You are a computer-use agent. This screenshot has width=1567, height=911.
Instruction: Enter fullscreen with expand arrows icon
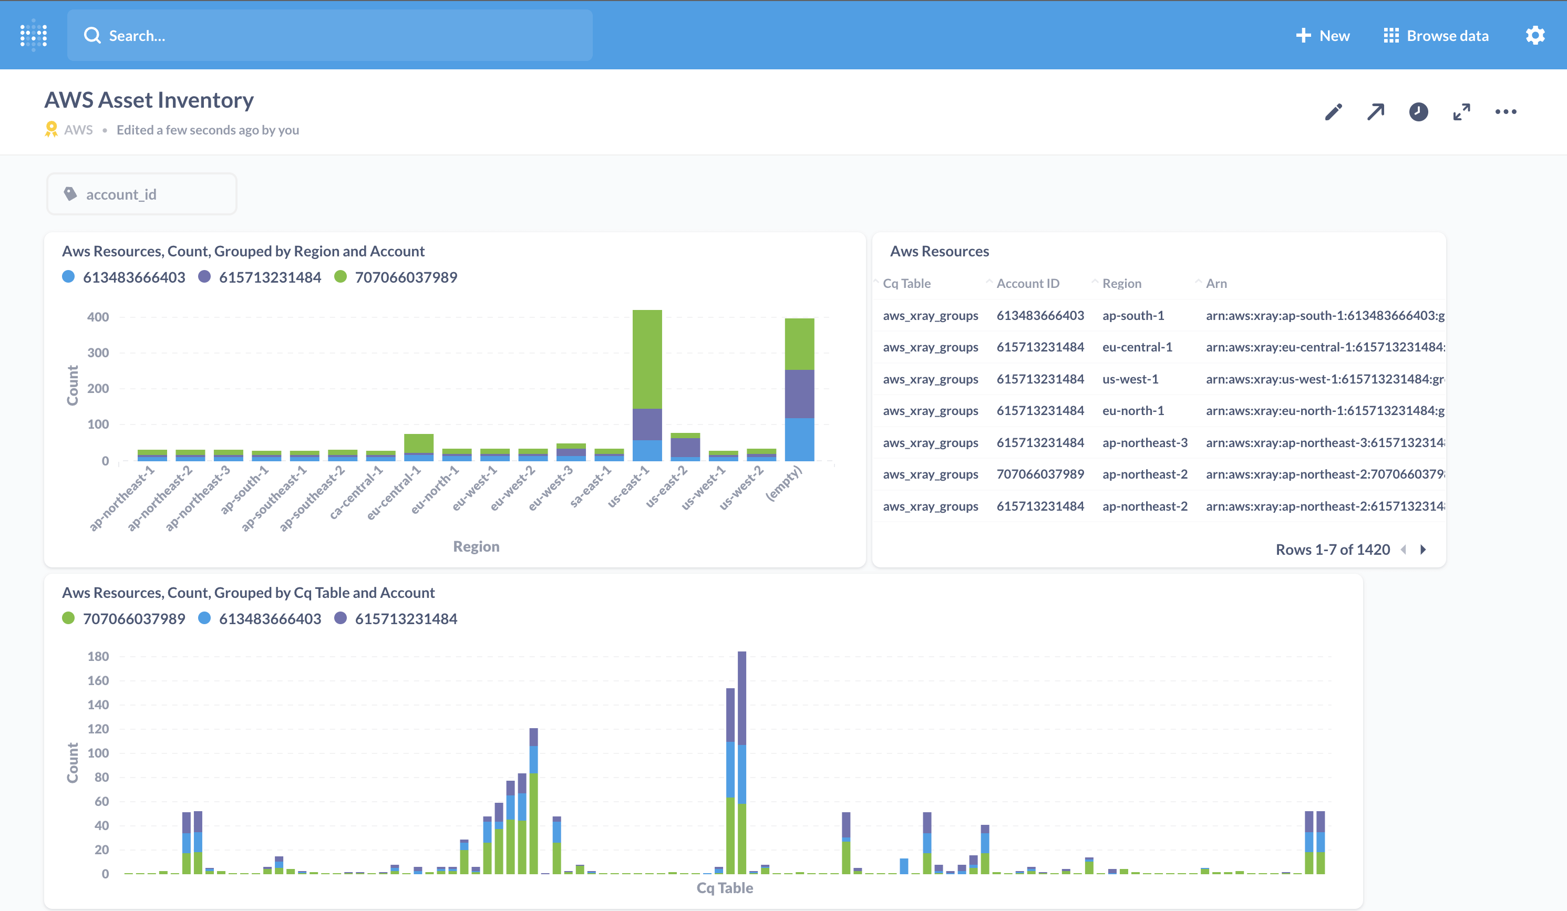(x=1461, y=112)
